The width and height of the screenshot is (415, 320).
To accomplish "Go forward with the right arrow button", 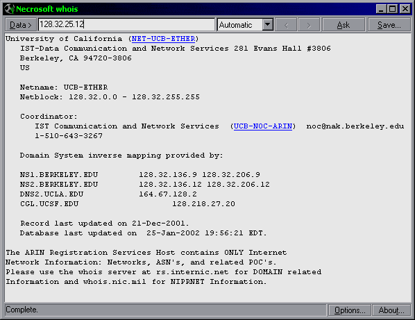I will (x=309, y=25).
